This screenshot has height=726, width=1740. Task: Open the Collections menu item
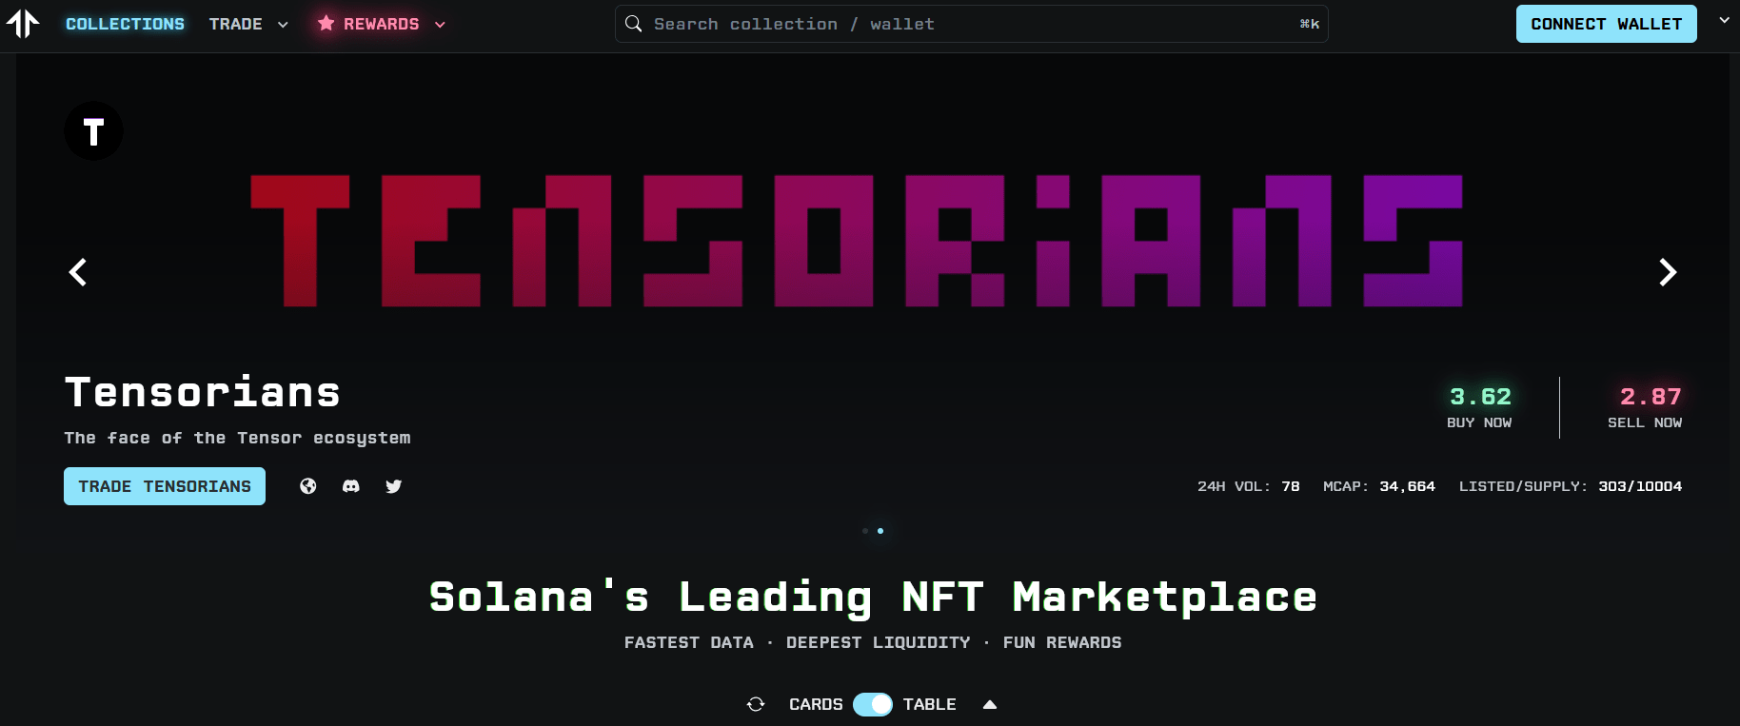point(125,24)
